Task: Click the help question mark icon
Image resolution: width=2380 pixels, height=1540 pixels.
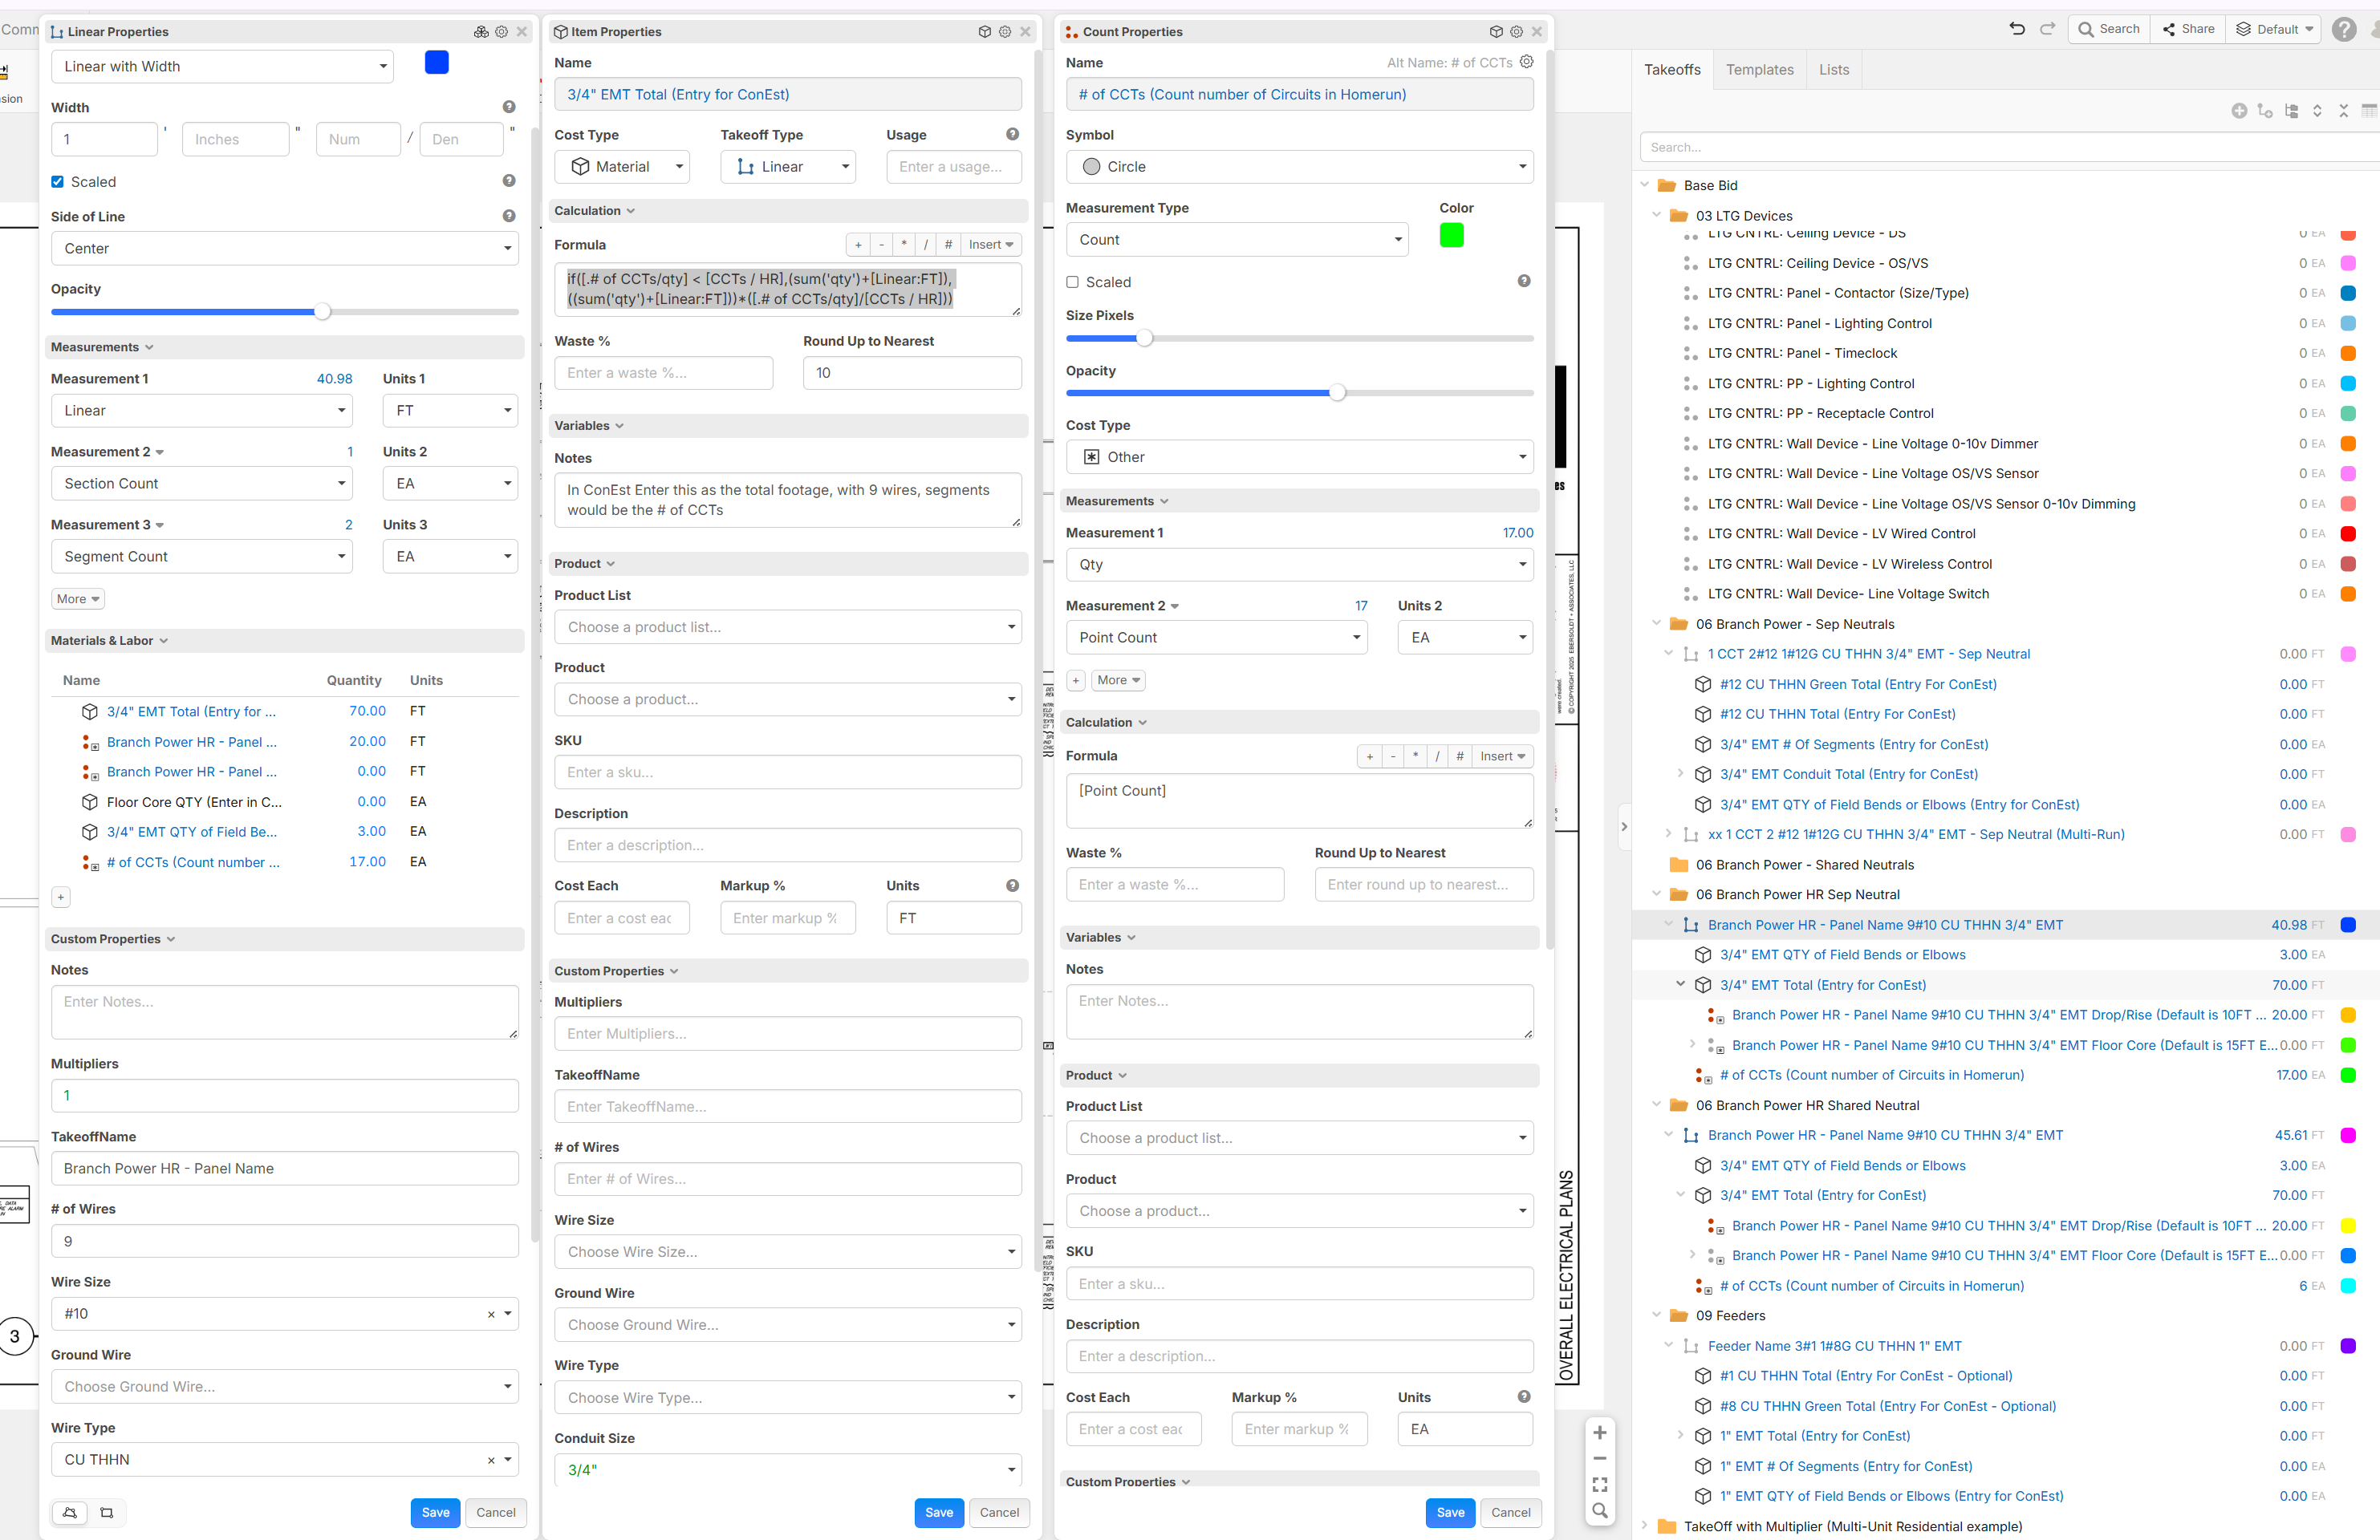Action: point(2343,29)
